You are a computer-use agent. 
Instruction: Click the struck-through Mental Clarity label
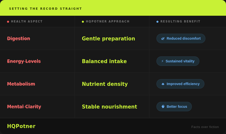(24, 107)
